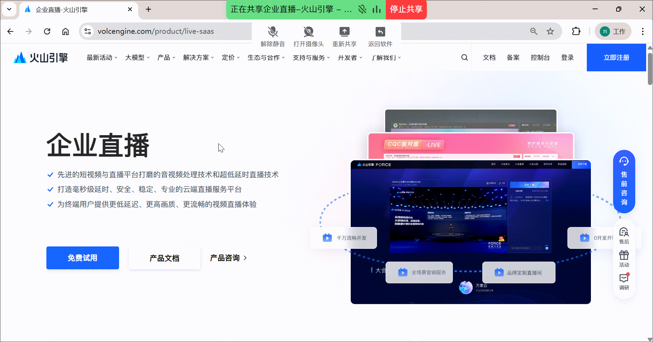Open the 活动 gift icon
The image size is (653, 342).
coord(624,259)
